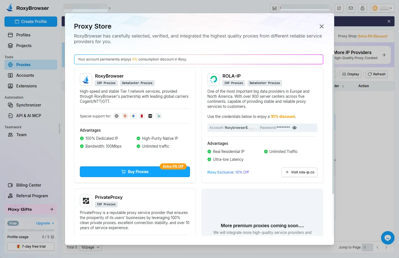The width and height of the screenshot is (399, 258).
Task: Start the 7-day free trial
Action: pos(31,247)
